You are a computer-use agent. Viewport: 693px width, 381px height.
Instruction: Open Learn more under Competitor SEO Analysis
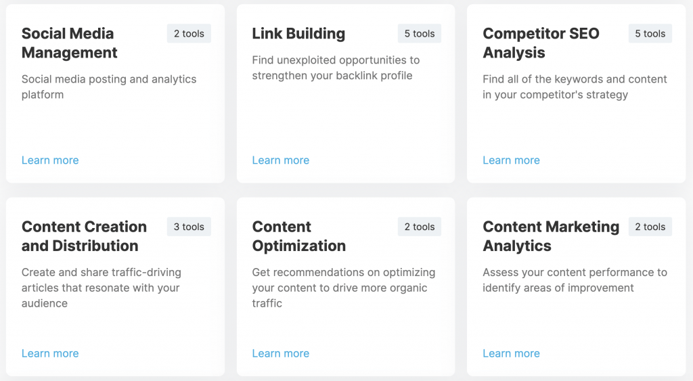(x=511, y=160)
